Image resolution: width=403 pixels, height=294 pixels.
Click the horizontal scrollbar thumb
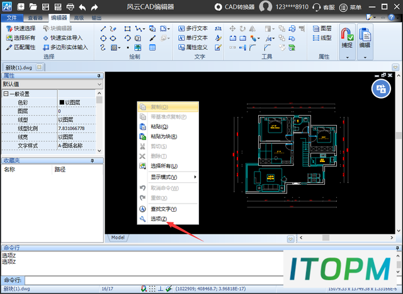pyautogui.click(x=326, y=238)
